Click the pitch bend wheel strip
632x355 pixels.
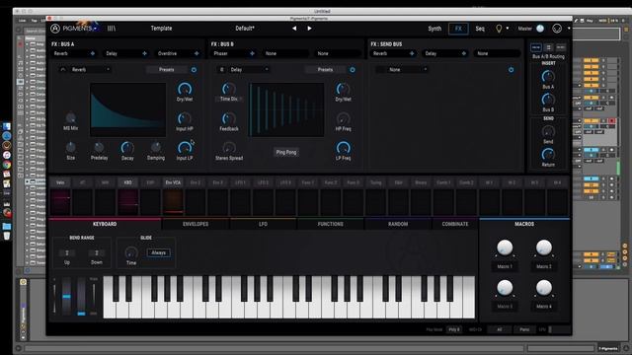(66, 296)
